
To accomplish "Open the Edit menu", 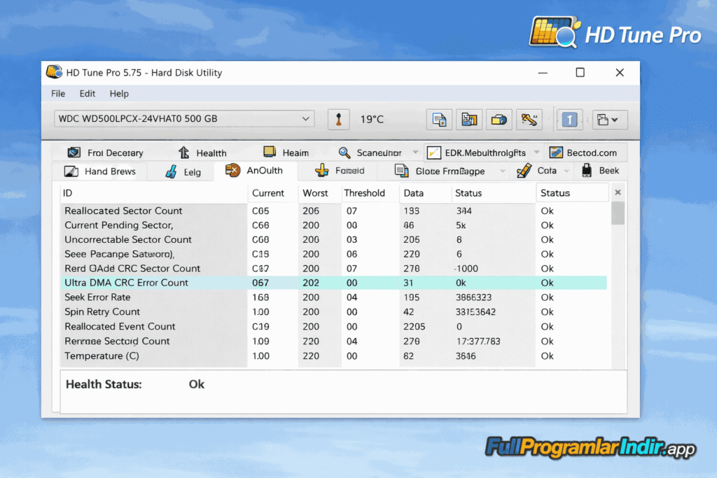I will coord(88,93).
